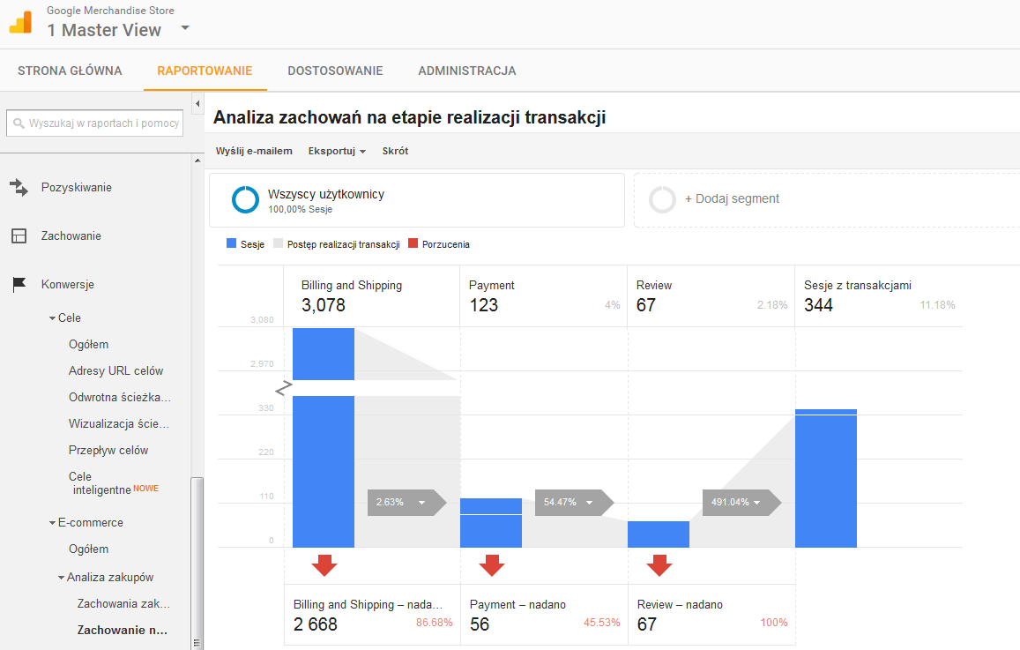The image size is (1020, 650).
Task: Collapse the Analiza zakupów group
Action: [61, 578]
